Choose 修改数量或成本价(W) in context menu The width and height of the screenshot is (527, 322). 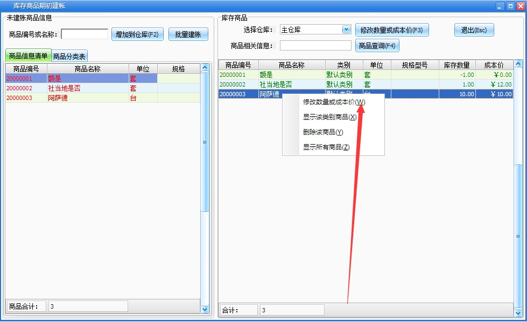[x=334, y=102]
